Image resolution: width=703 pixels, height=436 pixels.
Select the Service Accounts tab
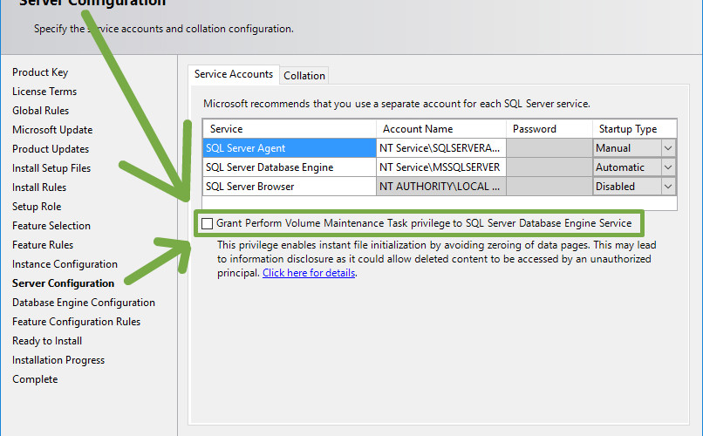[234, 74]
